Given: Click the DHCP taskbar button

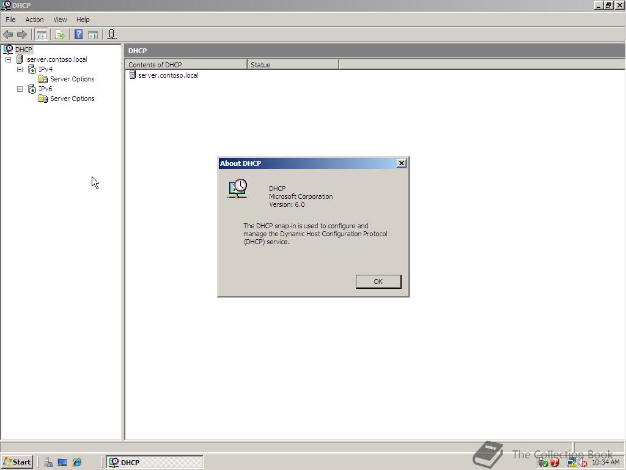Looking at the screenshot, I should click(x=155, y=463).
